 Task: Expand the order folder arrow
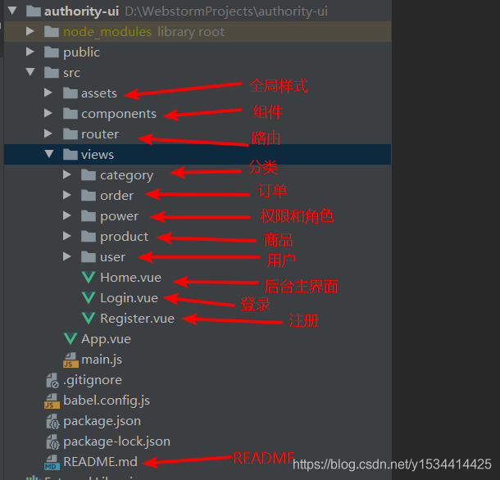pyautogui.click(x=66, y=195)
